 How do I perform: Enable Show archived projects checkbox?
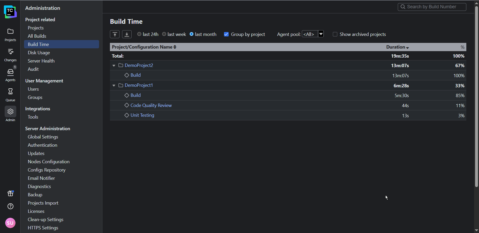coord(335,34)
